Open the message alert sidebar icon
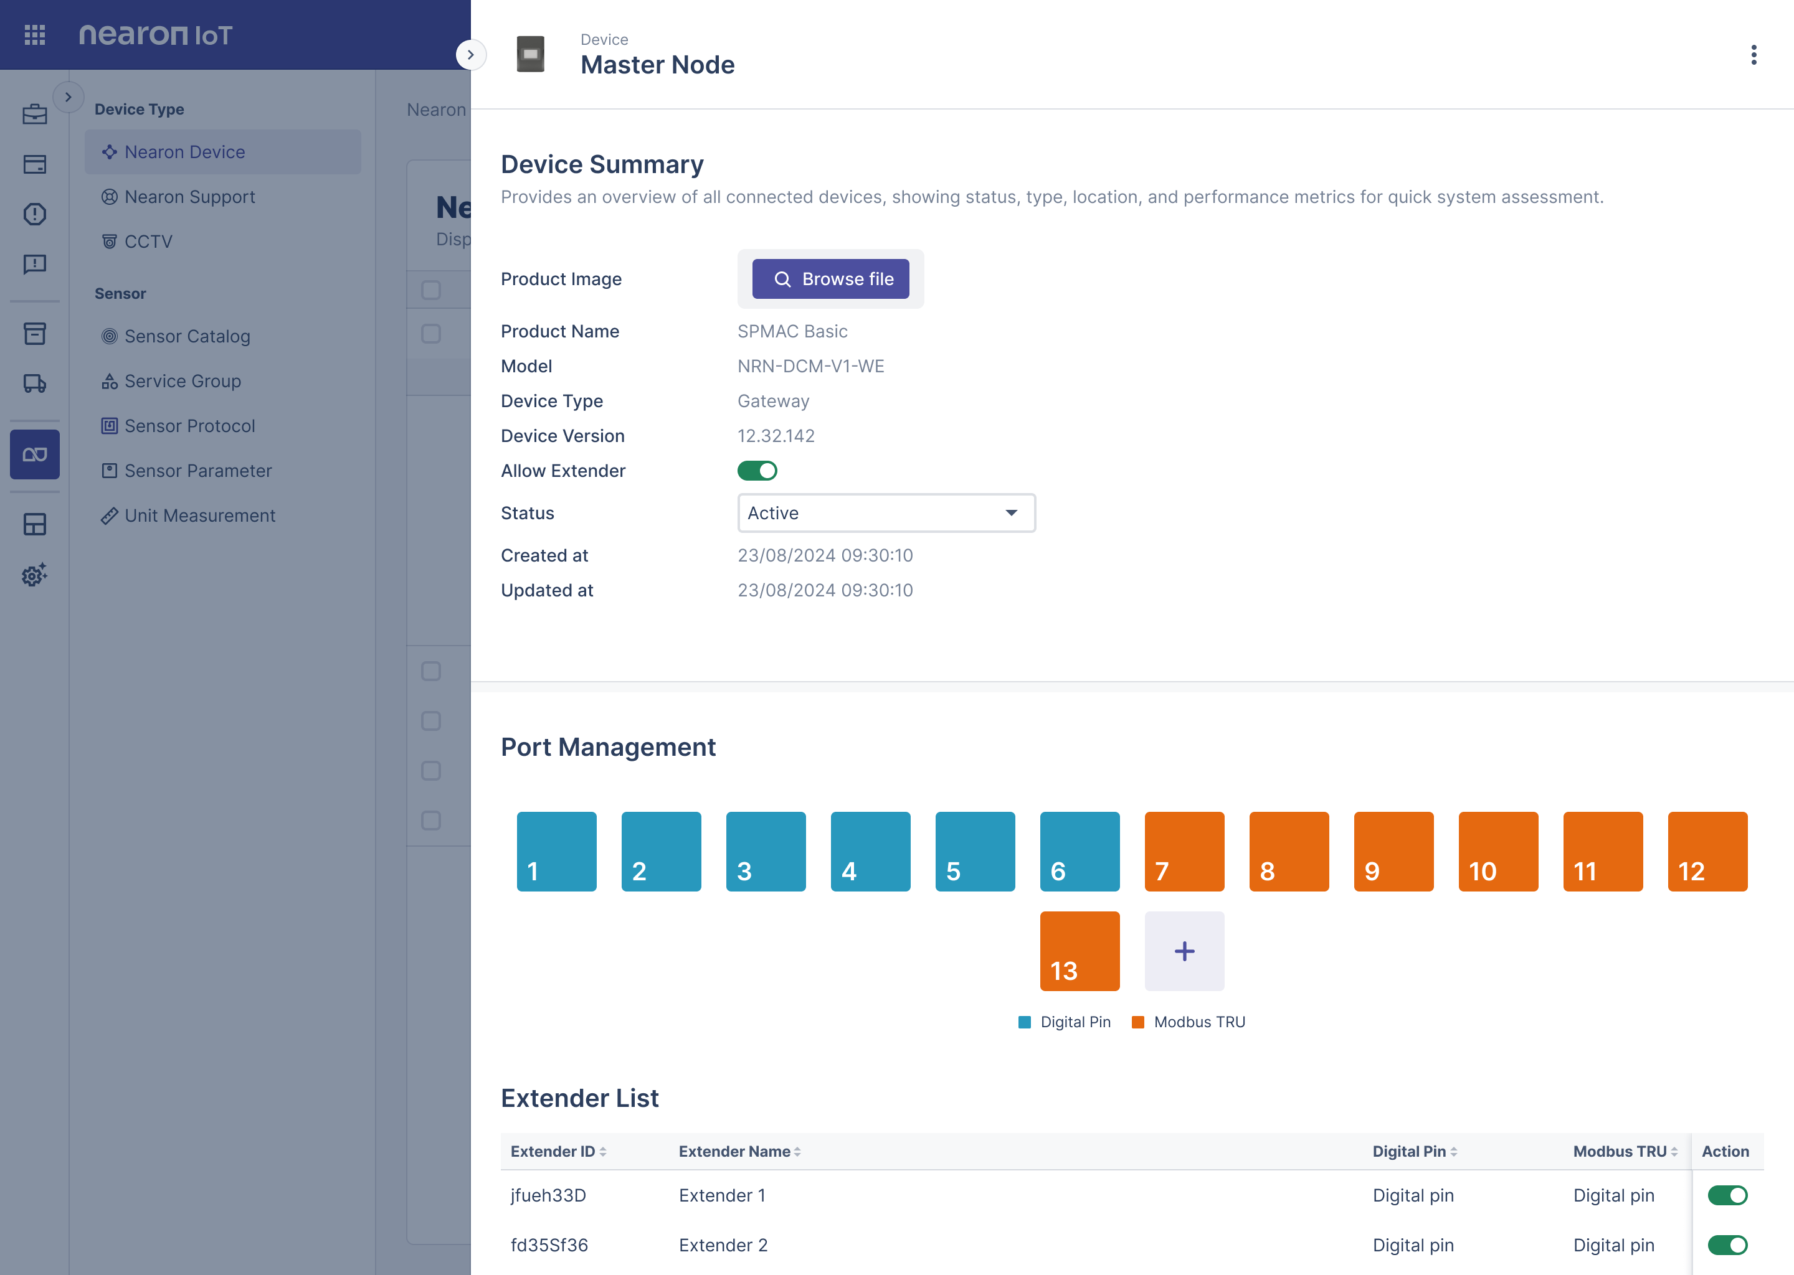Screen dimensions: 1794x1275 (x=34, y=264)
